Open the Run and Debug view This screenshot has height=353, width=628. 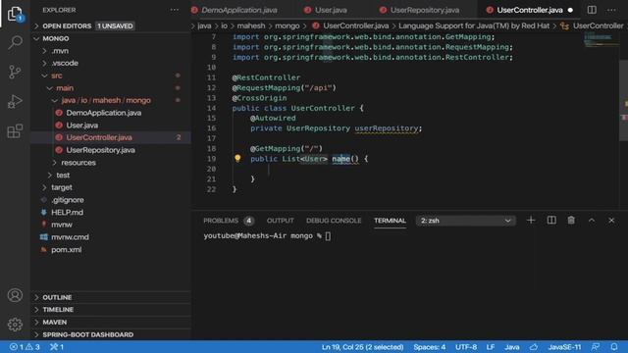point(15,101)
